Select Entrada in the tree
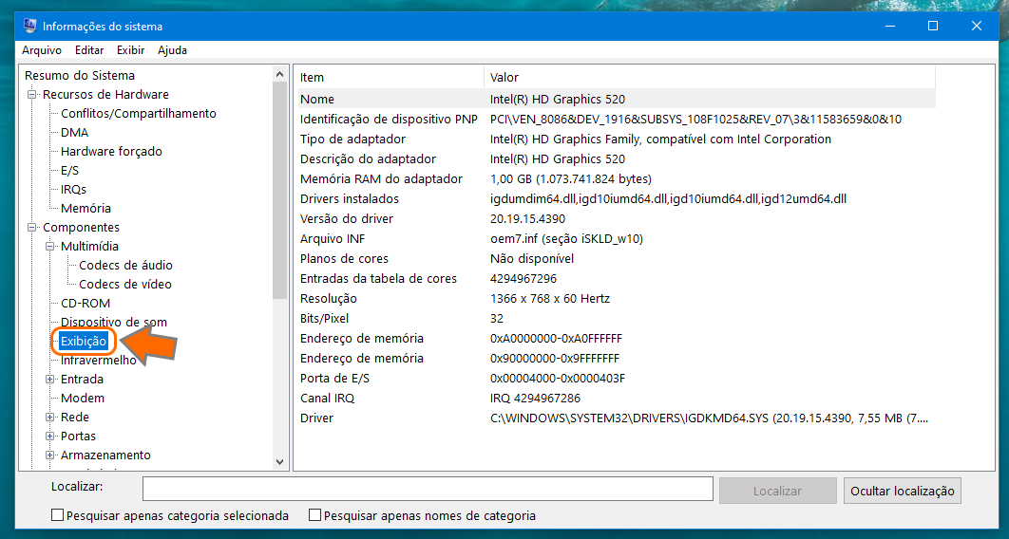1009x539 pixels. tap(82, 379)
